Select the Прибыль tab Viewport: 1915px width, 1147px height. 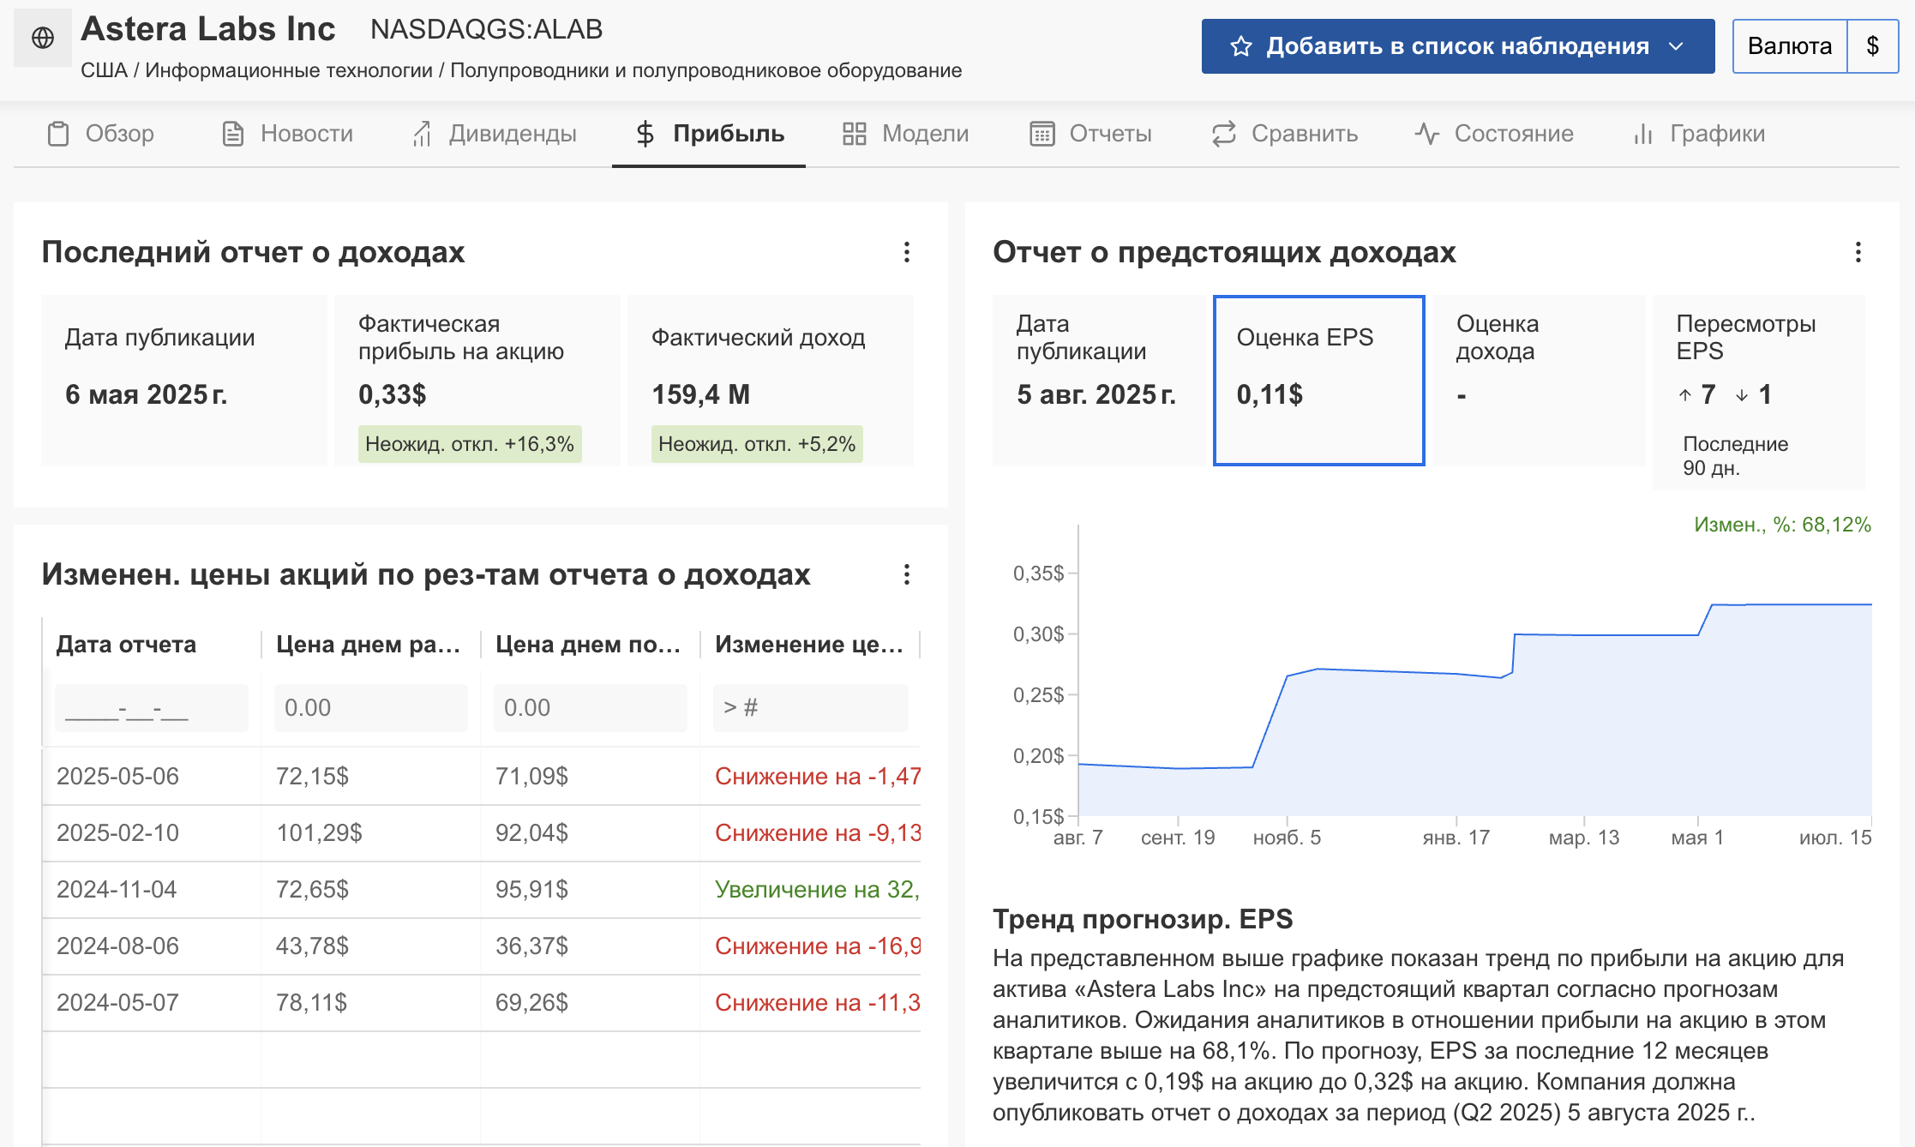pyautogui.click(x=709, y=134)
